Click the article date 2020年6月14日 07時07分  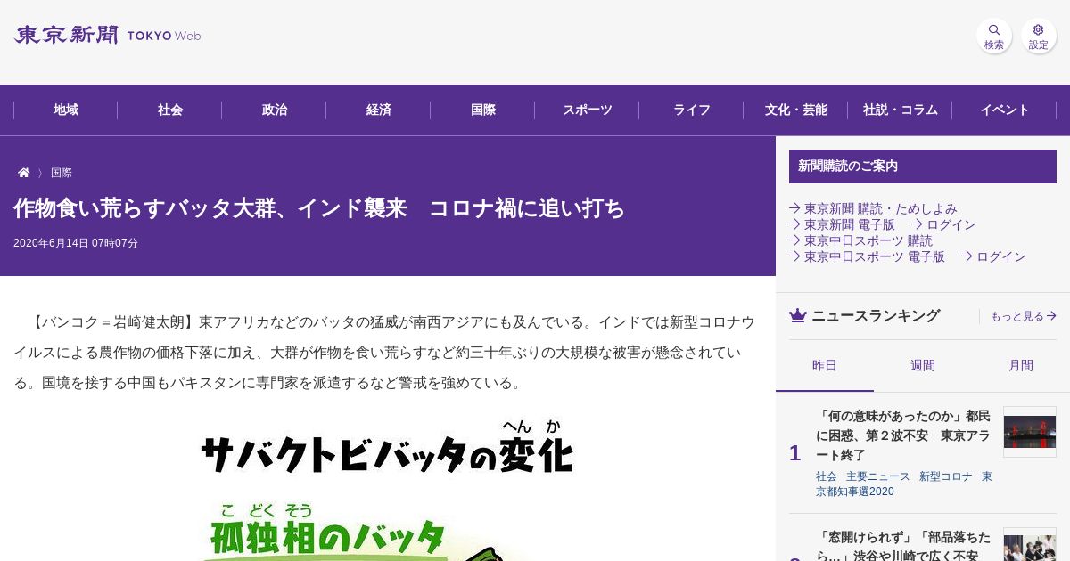coord(76,243)
